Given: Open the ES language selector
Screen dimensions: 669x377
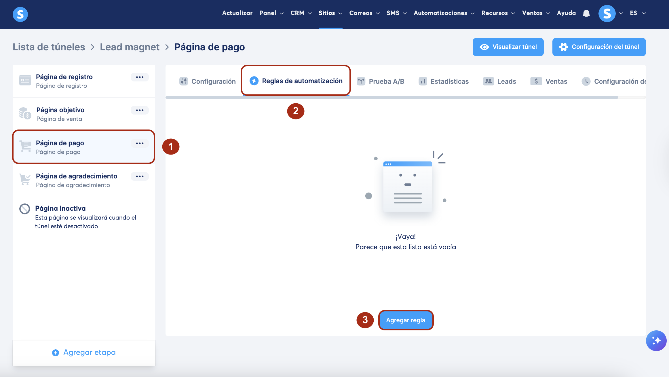Looking at the screenshot, I should [638, 13].
